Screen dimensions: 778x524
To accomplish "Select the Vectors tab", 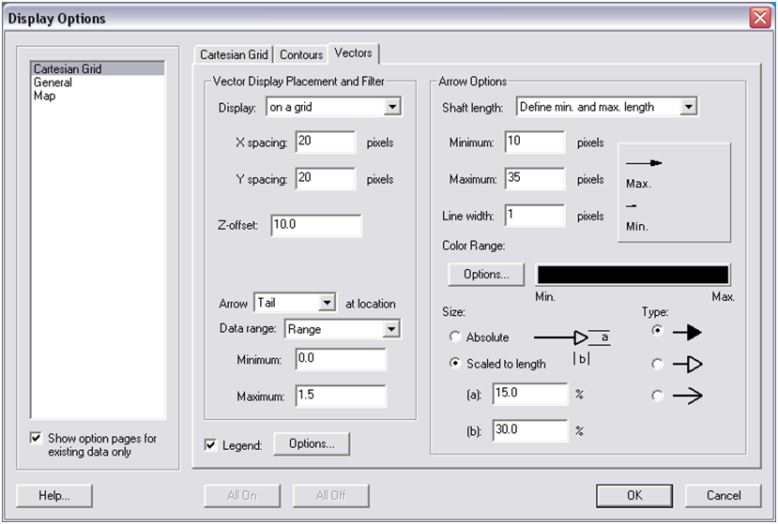I will click(353, 53).
